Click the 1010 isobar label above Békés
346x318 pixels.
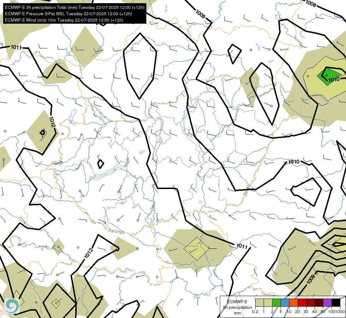(x=294, y=162)
